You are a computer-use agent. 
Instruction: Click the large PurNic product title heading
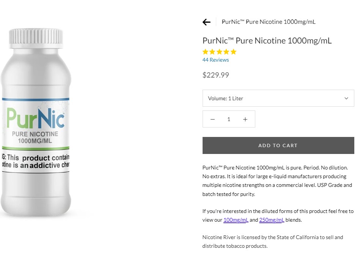tap(267, 40)
